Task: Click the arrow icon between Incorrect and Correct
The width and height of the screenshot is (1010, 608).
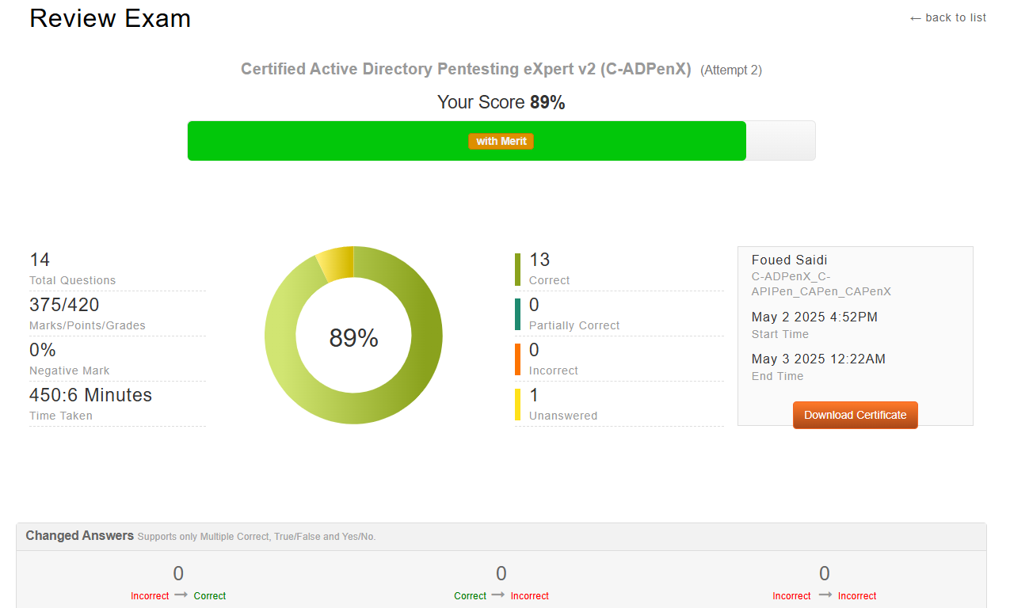Action: point(183,595)
